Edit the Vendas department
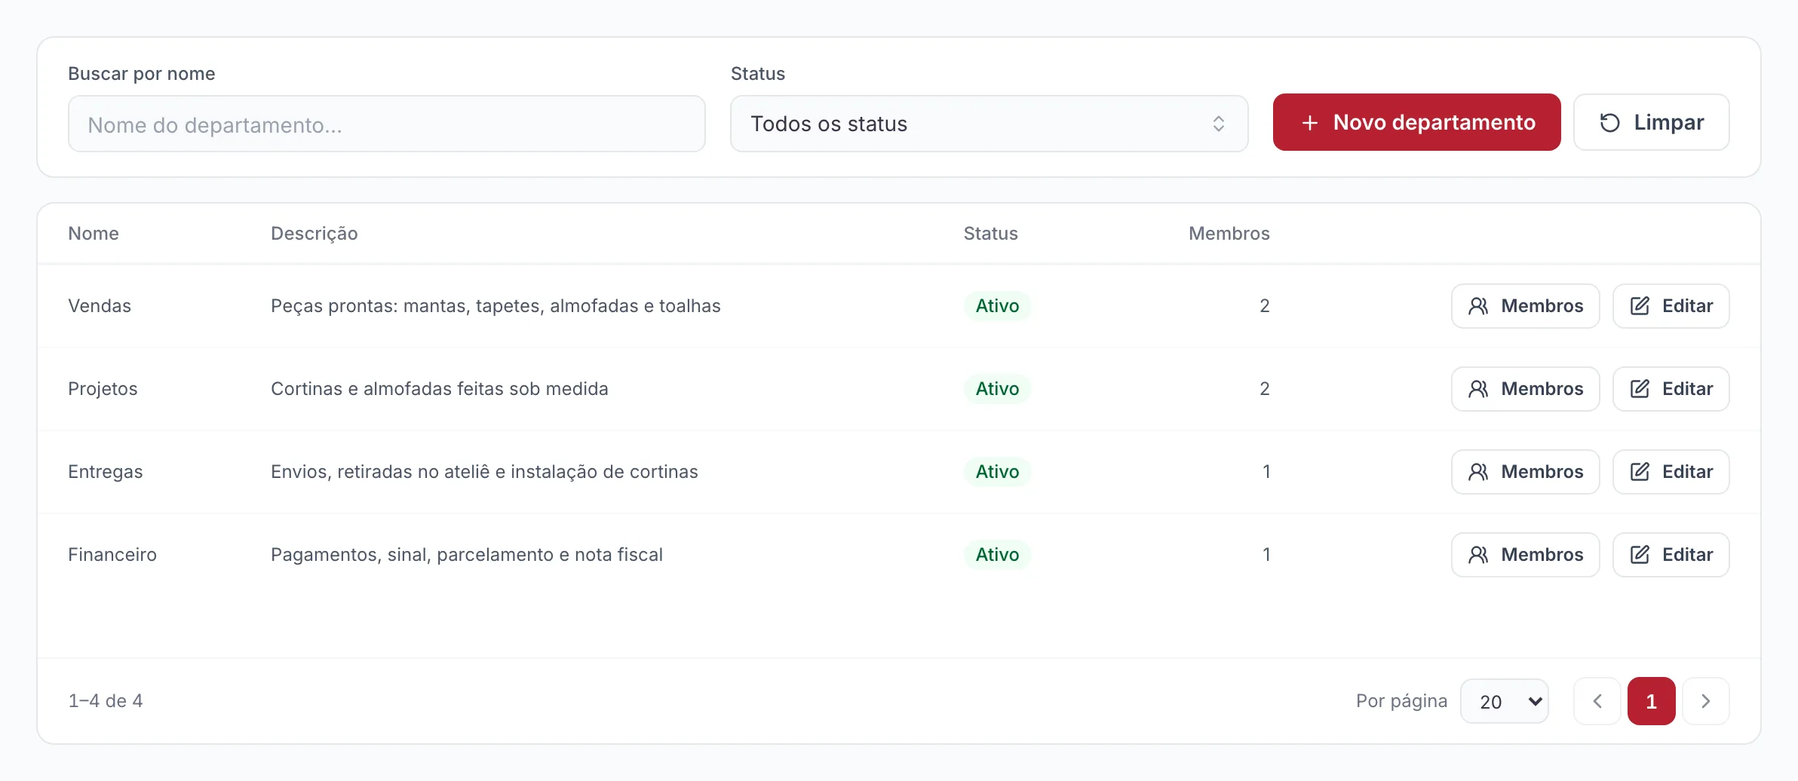1798x781 pixels. 1671,306
